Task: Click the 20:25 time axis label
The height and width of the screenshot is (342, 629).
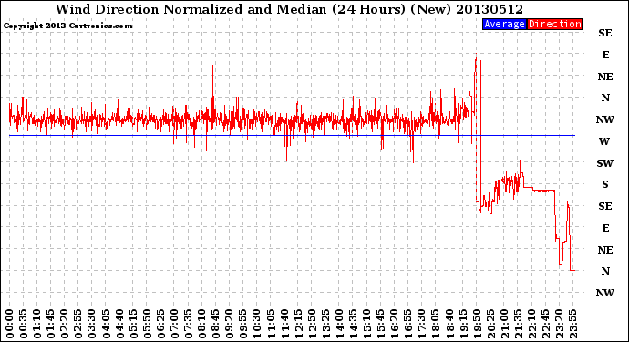Action: tap(491, 324)
